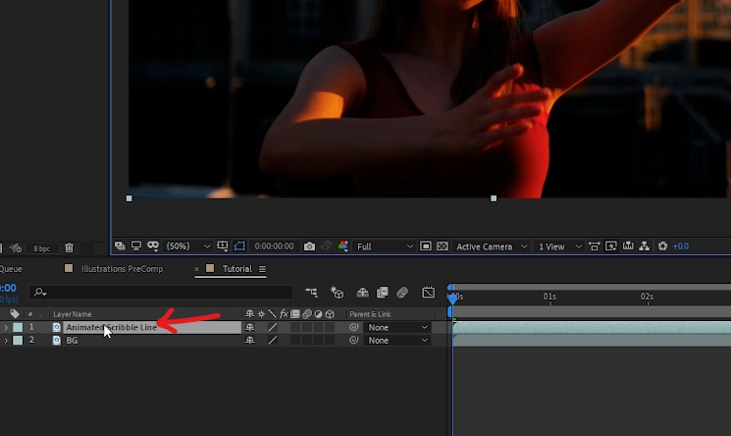Click the 3D Layer cube column header
731x436 pixels.
(x=330, y=313)
